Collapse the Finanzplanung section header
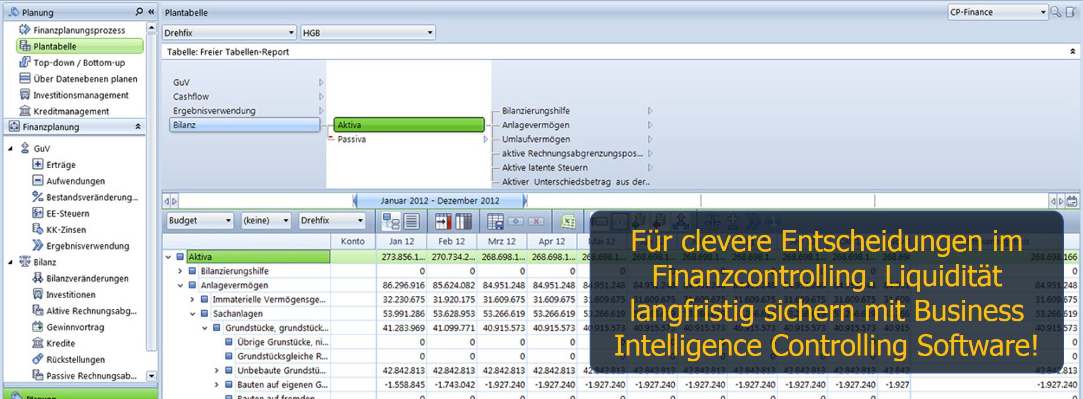 coord(138,126)
